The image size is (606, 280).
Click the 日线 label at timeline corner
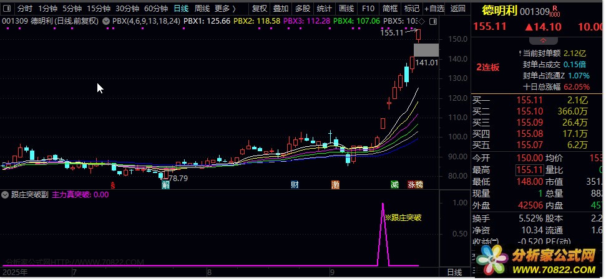point(455,273)
